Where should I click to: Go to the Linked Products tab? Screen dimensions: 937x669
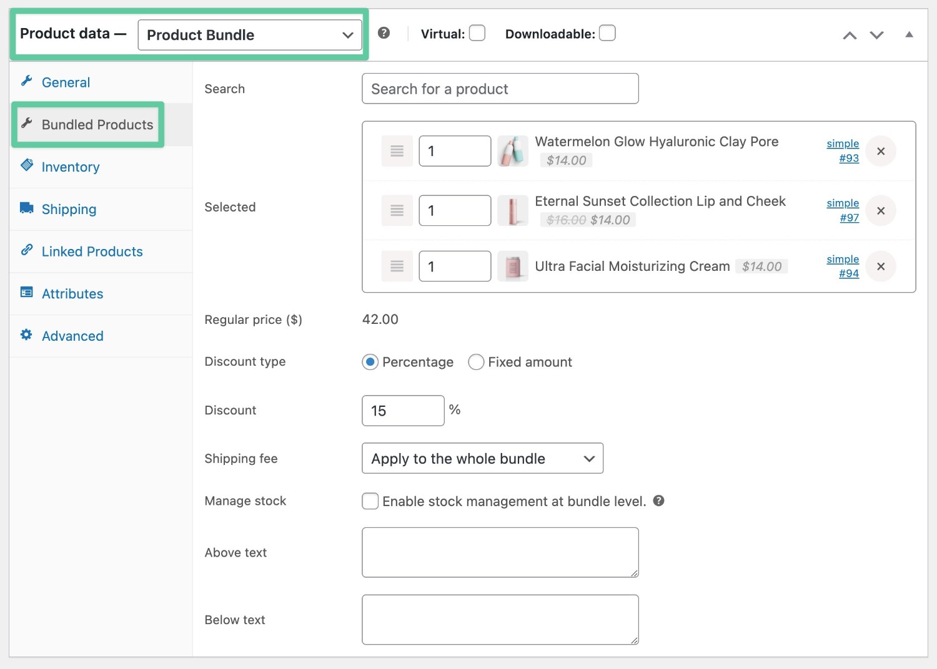92,251
